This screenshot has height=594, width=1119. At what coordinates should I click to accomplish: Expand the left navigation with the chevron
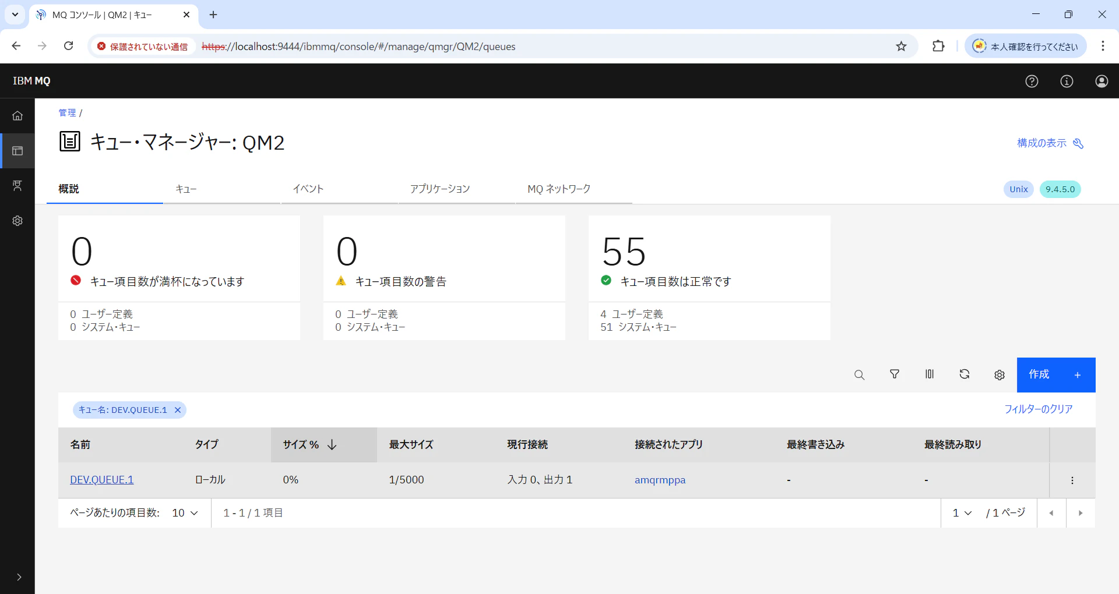[x=19, y=577]
